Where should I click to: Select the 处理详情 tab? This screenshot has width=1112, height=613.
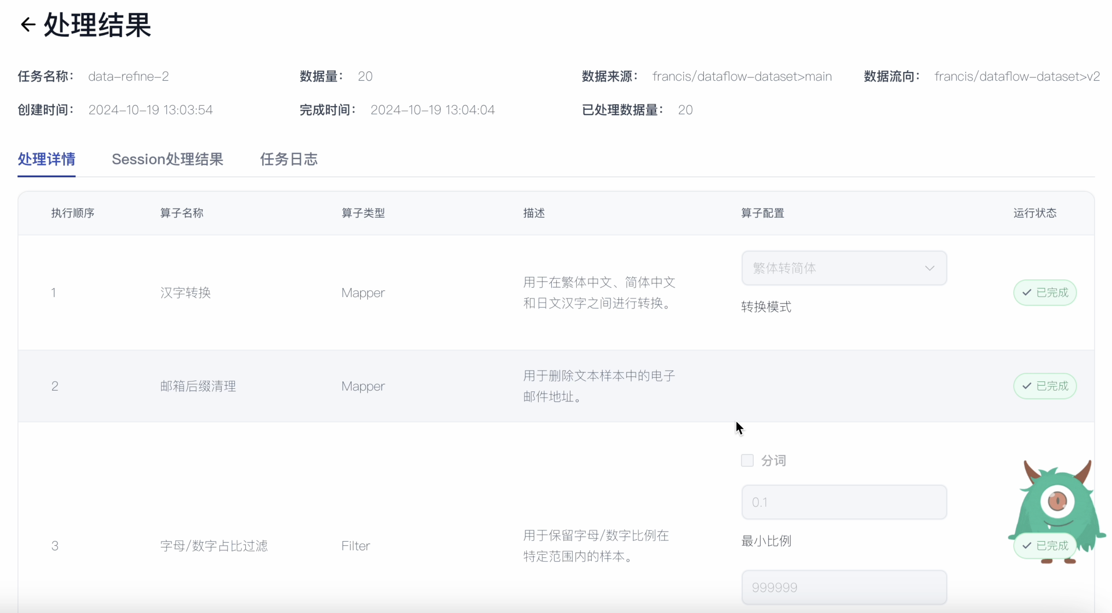[46, 159]
